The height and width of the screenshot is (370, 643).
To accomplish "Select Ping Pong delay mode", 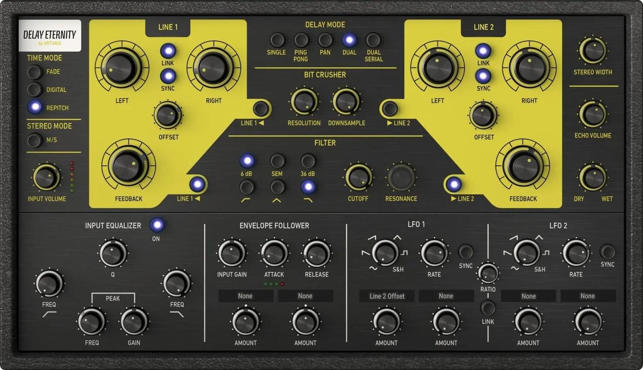I will point(301,40).
